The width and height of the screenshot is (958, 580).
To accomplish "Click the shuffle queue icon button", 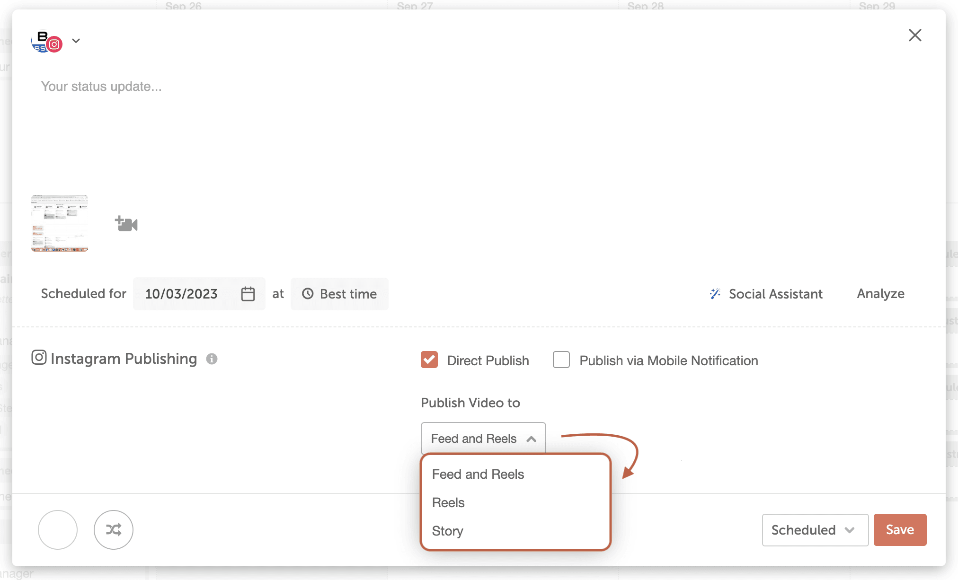I will pos(114,529).
